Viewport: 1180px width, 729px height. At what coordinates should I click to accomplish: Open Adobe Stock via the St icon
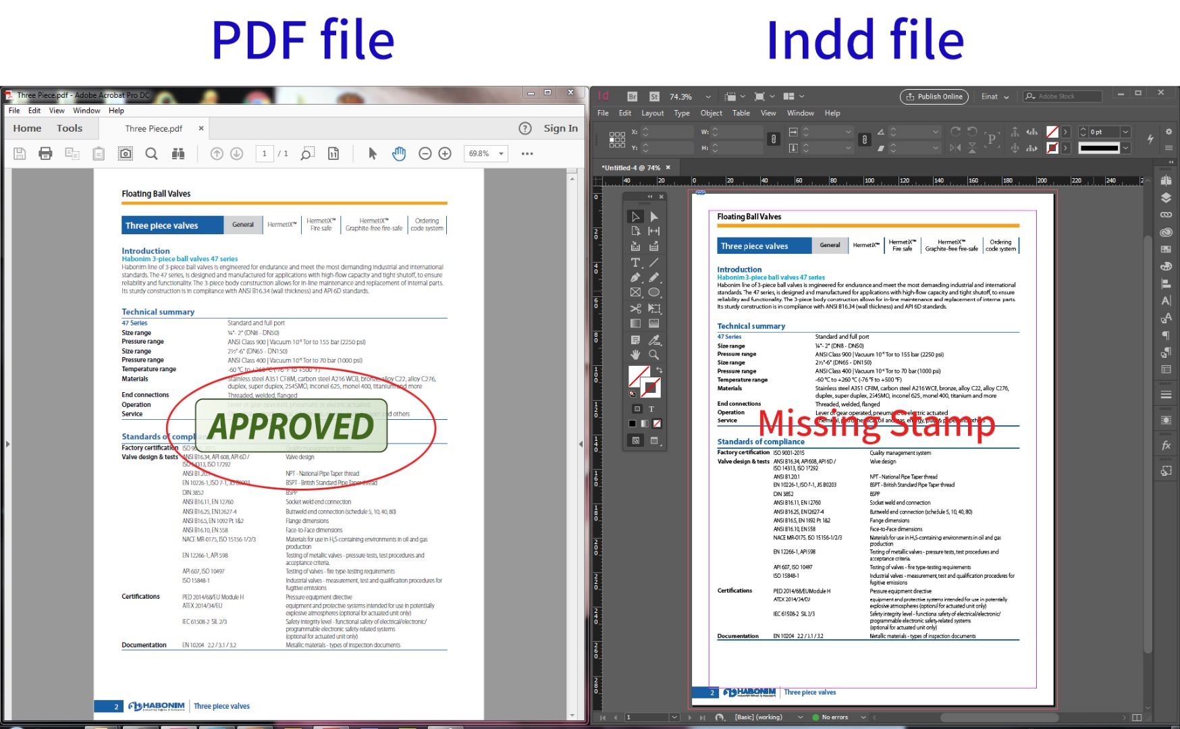[654, 97]
